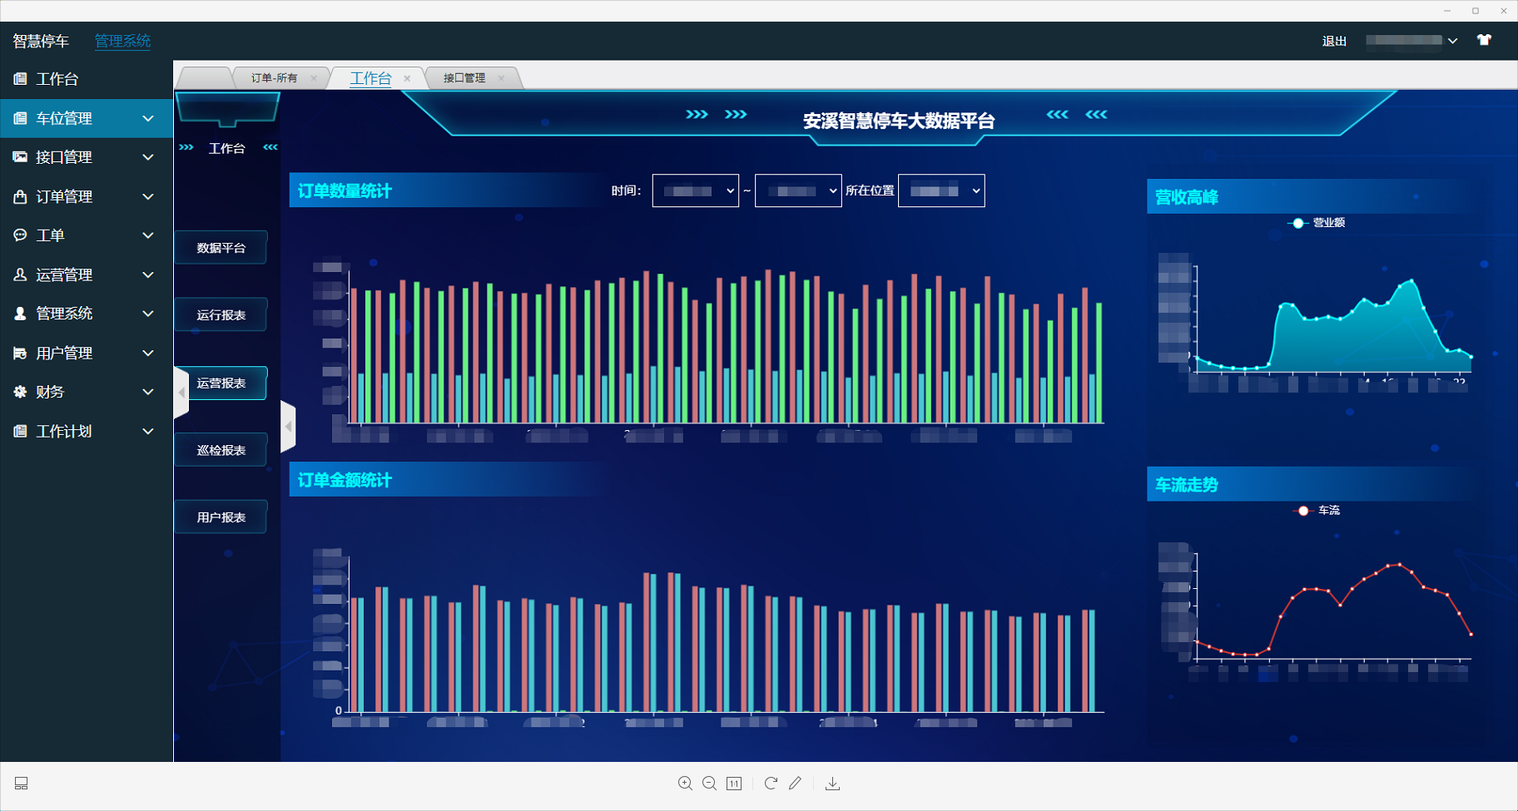Click the download icon in bottom toolbar
This screenshot has width=1518, height=811.
click(832, 784)
